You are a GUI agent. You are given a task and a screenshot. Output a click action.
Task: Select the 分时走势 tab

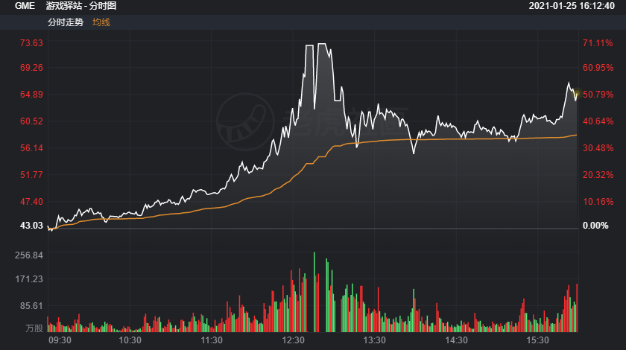[x=66, y=22]
